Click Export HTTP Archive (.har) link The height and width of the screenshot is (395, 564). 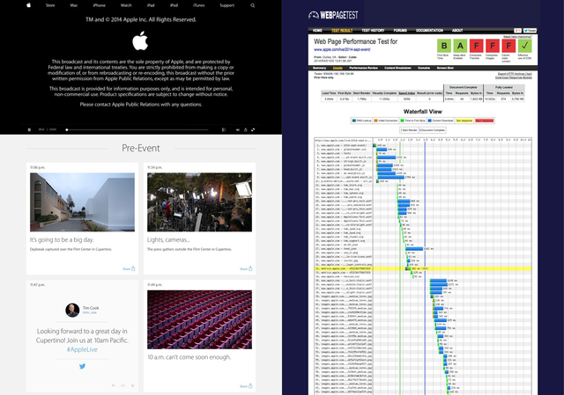click(x=515, y=74)
